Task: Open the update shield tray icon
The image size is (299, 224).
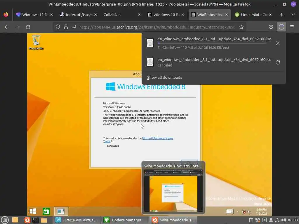Action: tap(258, 220)
